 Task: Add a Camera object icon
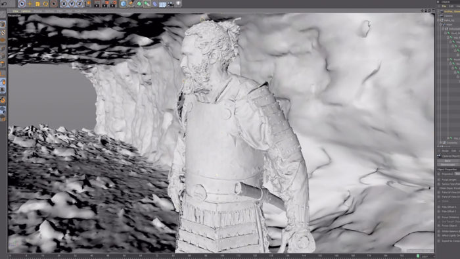[170, 4]
